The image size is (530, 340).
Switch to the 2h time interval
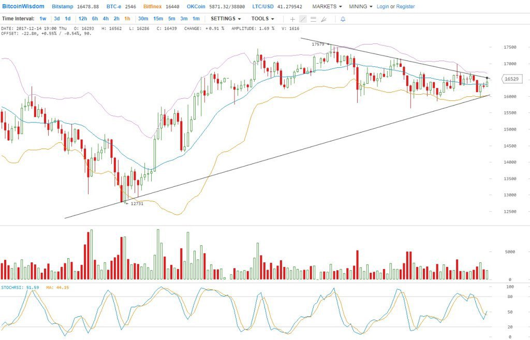point(116,19)
